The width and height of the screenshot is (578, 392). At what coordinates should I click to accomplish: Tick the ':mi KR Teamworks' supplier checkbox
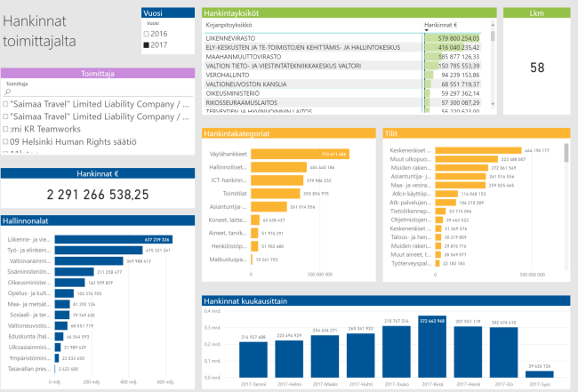pos(6,128)
